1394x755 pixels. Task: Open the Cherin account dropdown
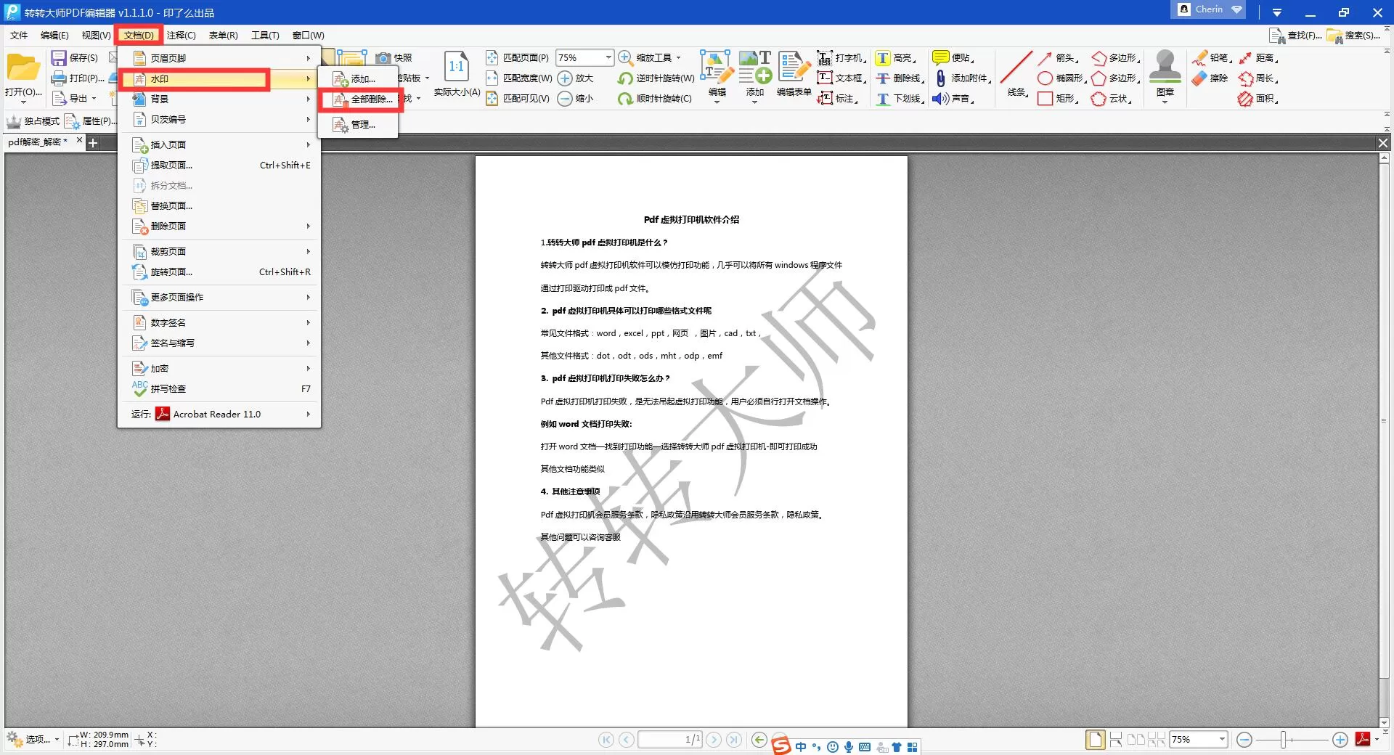pos(1210,9)
